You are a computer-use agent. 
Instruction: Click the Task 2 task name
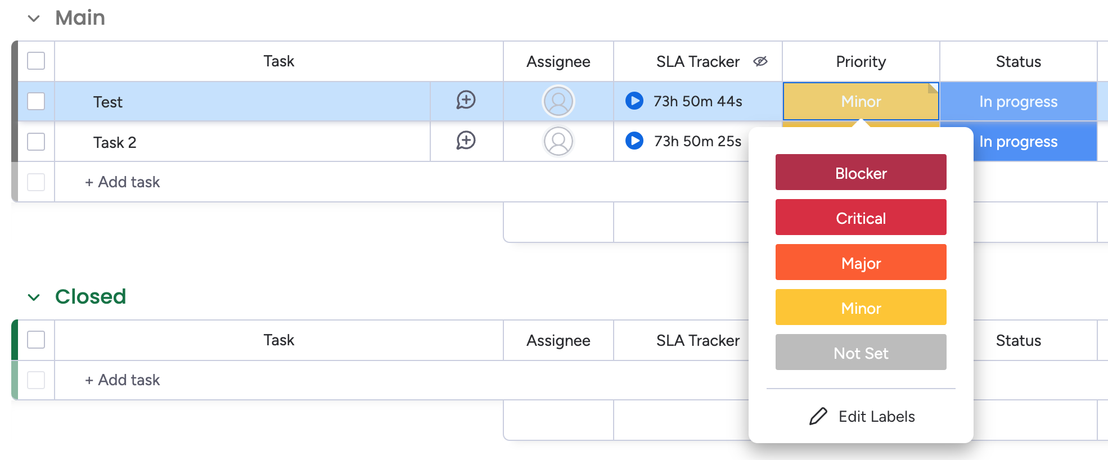[x=115, y=142]
